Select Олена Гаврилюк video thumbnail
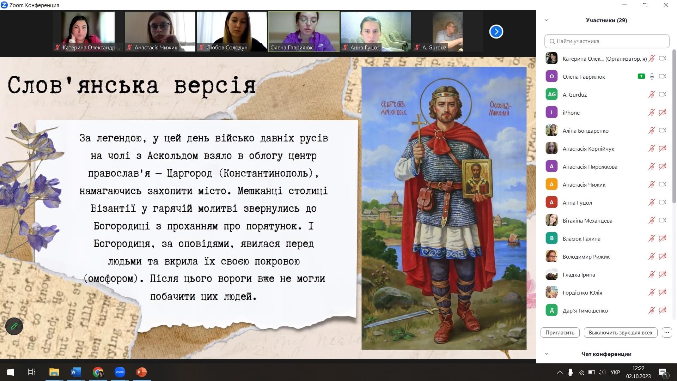Image resolution: width=677 pixels, height=381 pixels. 304,31
